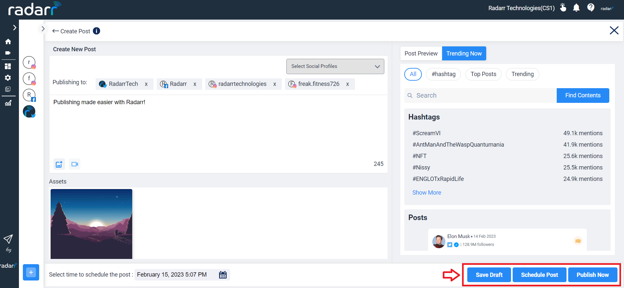Screen dimensions: 624x288
Task: Go to home in sidebar
Action: tap(8, 41)
